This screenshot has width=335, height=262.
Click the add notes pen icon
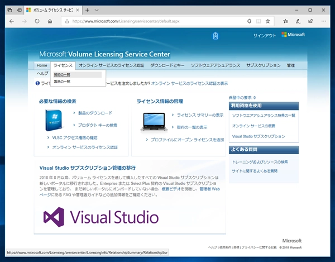coord(298,21)
